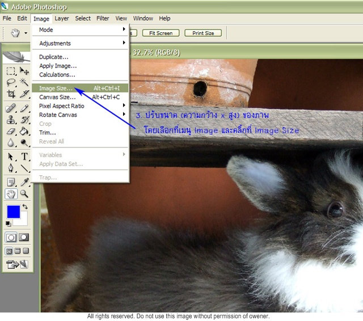Select the Path Selection tool

click(x=11, y=157)
